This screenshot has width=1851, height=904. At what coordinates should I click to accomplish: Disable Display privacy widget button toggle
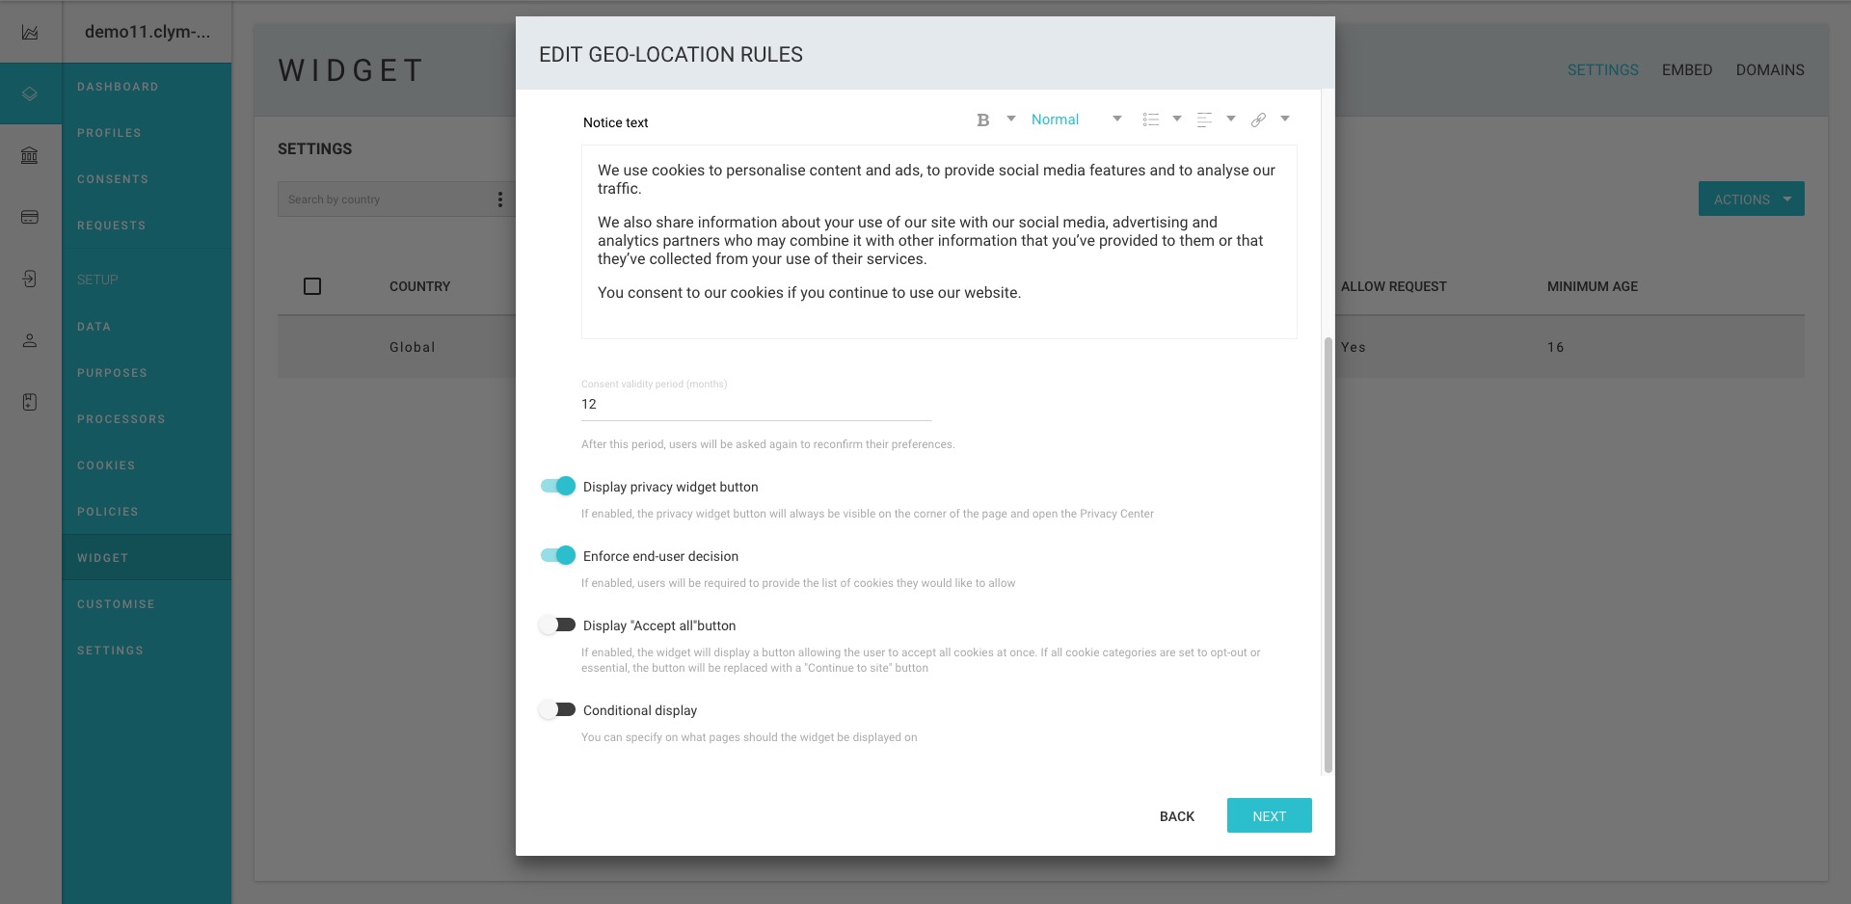[558, 486]
